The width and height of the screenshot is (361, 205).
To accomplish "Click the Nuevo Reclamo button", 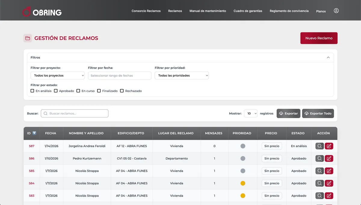I will (x=319, y=38).
